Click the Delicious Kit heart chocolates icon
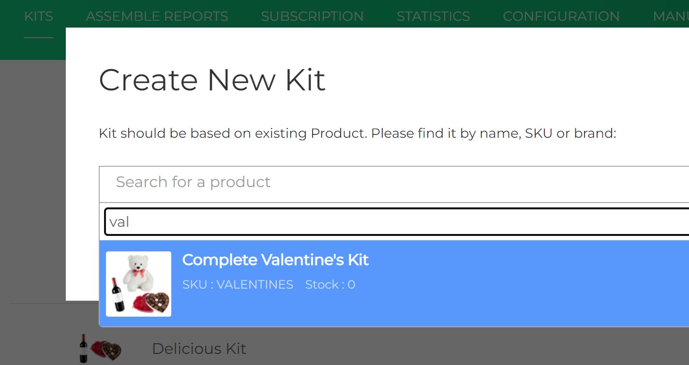The image size is (689, 365). click(106, 349)
